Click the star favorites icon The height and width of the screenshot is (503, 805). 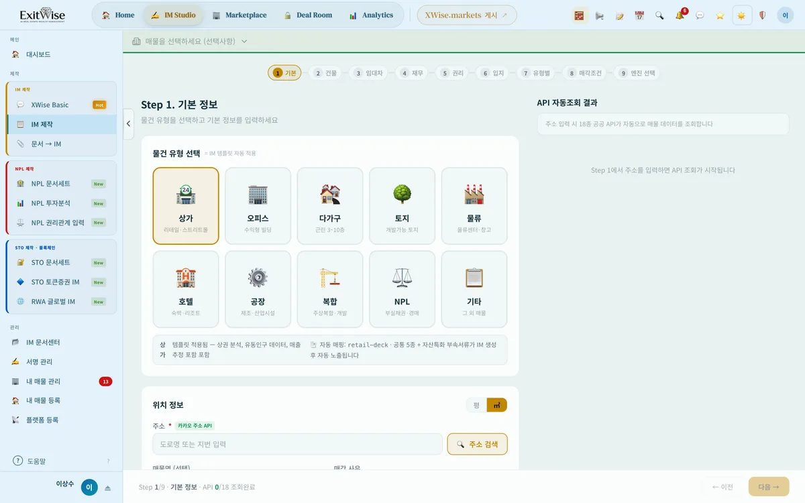[x=720, y=15]
